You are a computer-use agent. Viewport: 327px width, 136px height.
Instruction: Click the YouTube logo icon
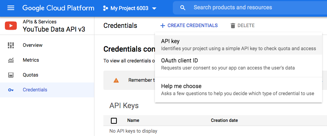coord(11,26)
